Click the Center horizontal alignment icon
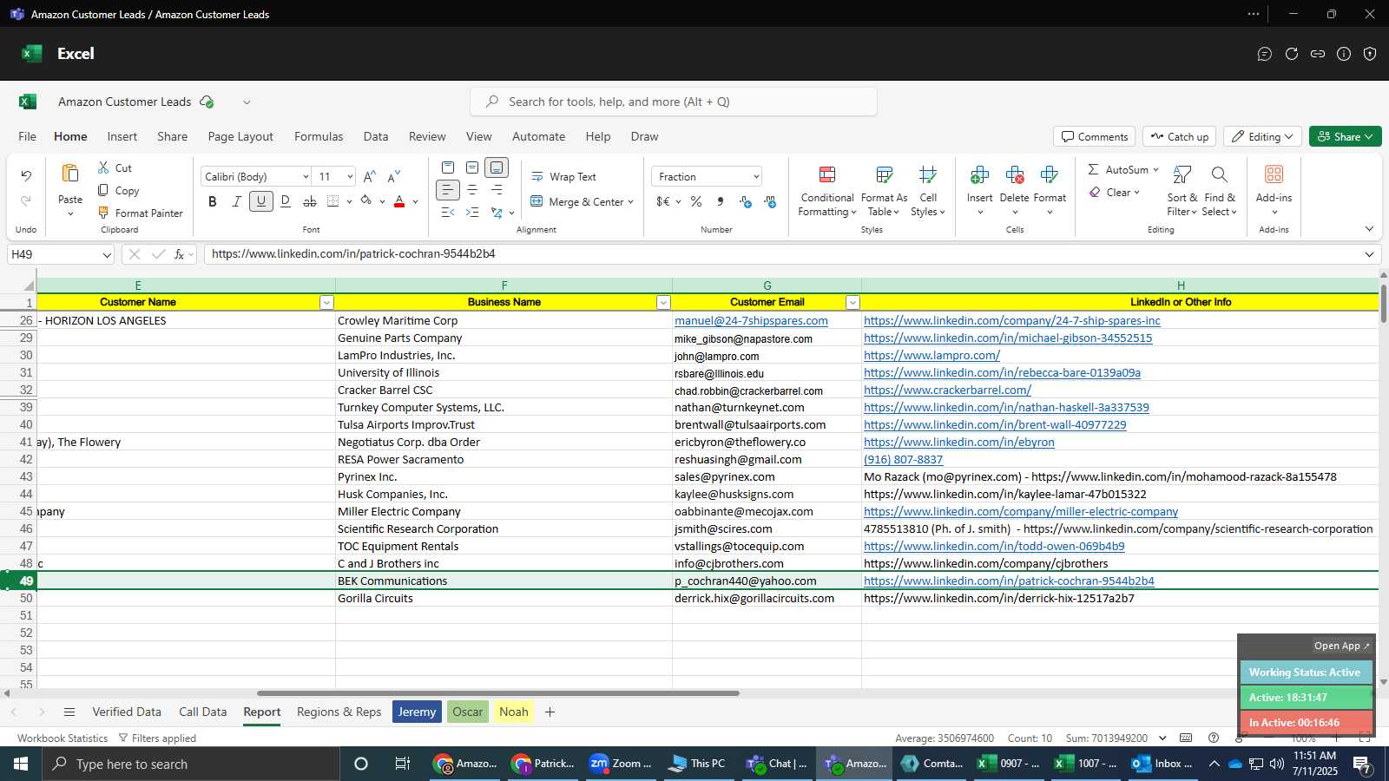This screenshot has height=781, width=1389. pos(472,190)
